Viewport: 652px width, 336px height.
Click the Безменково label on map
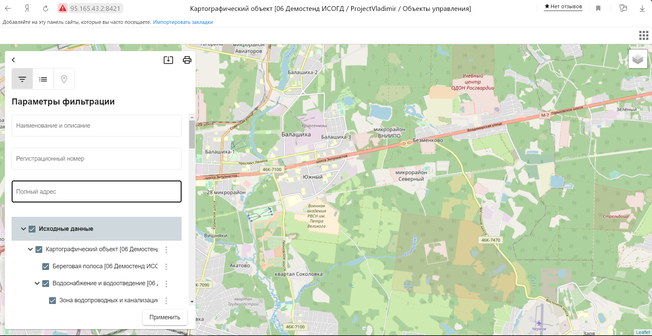click(428, 140)
